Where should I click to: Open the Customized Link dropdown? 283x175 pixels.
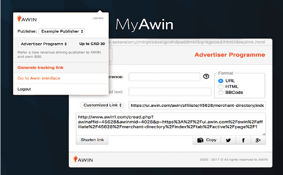(x=102, y=105)
